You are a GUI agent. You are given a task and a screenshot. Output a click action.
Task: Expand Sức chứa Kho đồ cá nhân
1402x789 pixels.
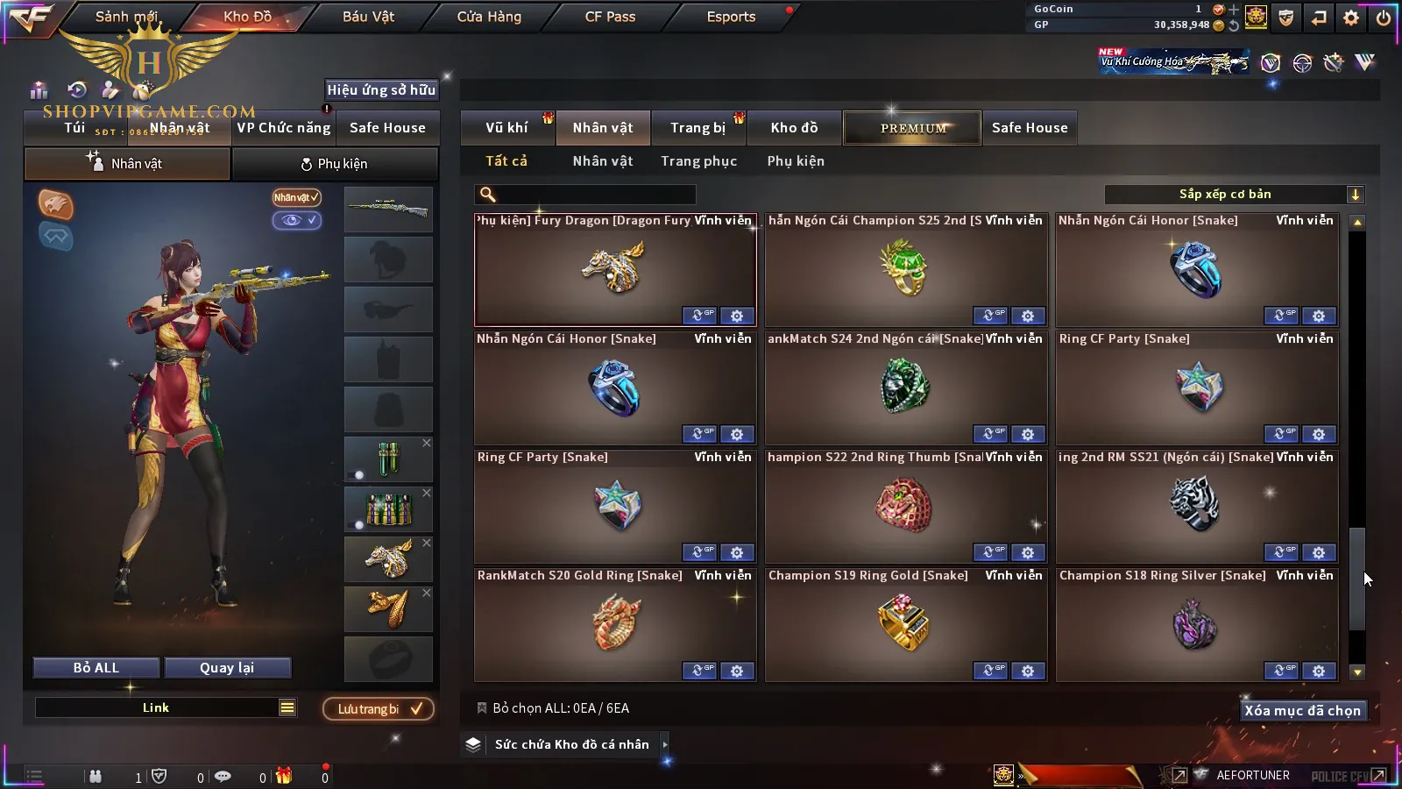665,744
